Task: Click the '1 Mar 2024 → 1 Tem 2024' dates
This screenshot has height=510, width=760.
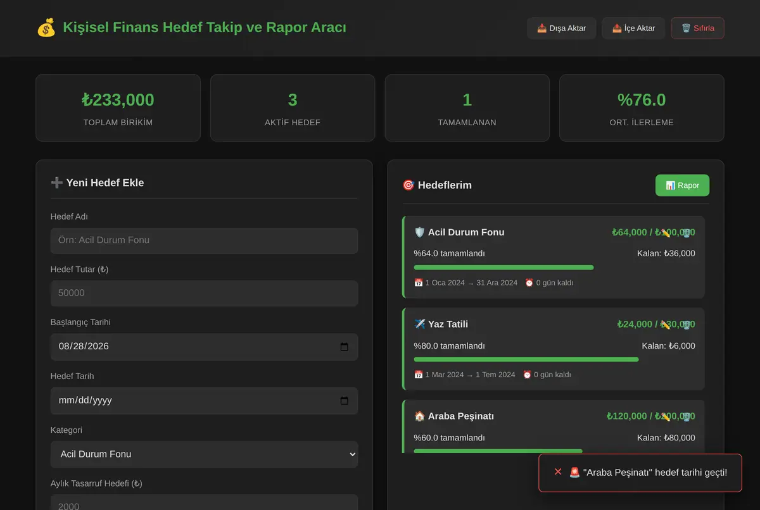Action: (470, 375)
